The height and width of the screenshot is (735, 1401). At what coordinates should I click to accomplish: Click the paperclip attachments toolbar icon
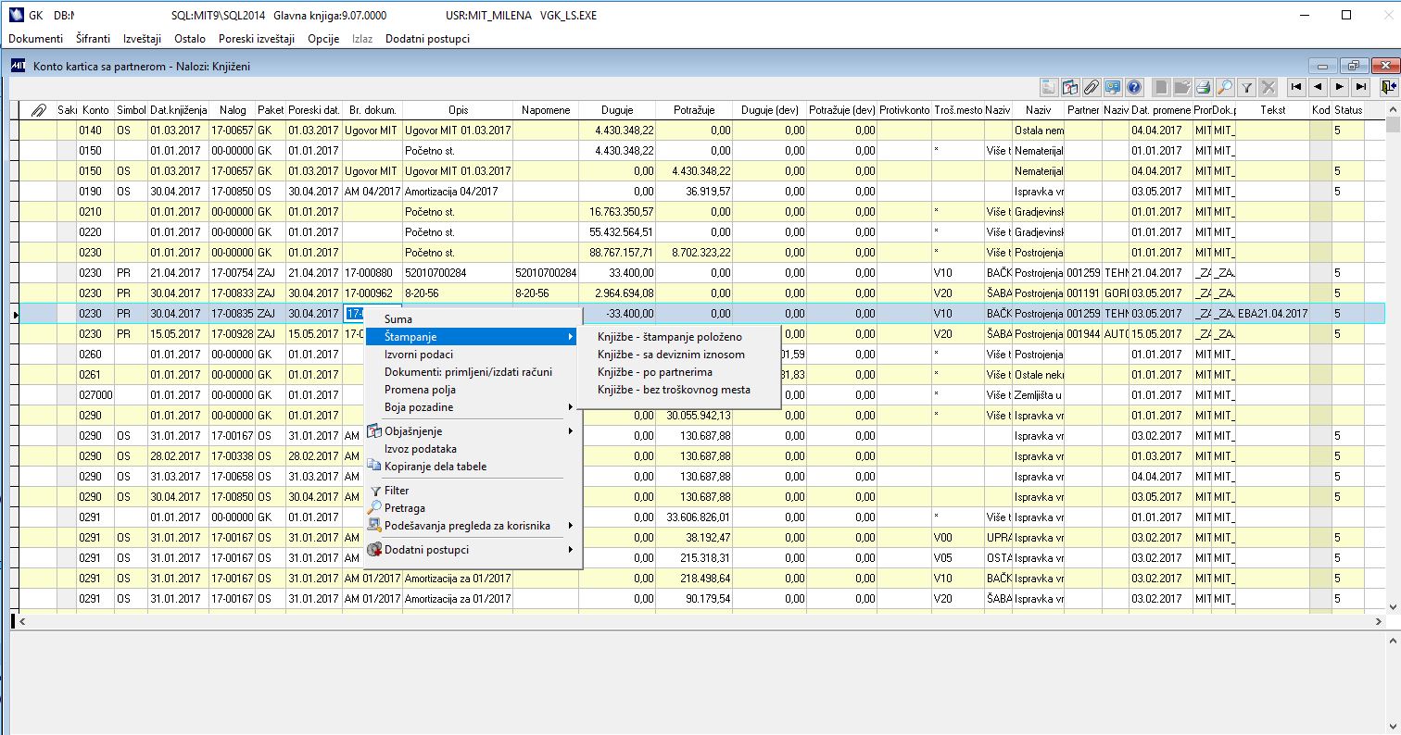[x=1092, y=87]
